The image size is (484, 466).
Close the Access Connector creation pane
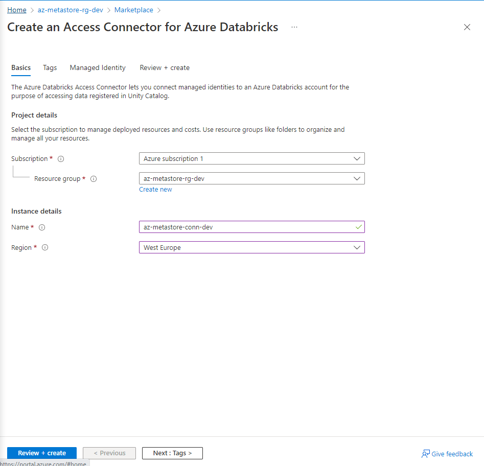click(x=467, y=27)
